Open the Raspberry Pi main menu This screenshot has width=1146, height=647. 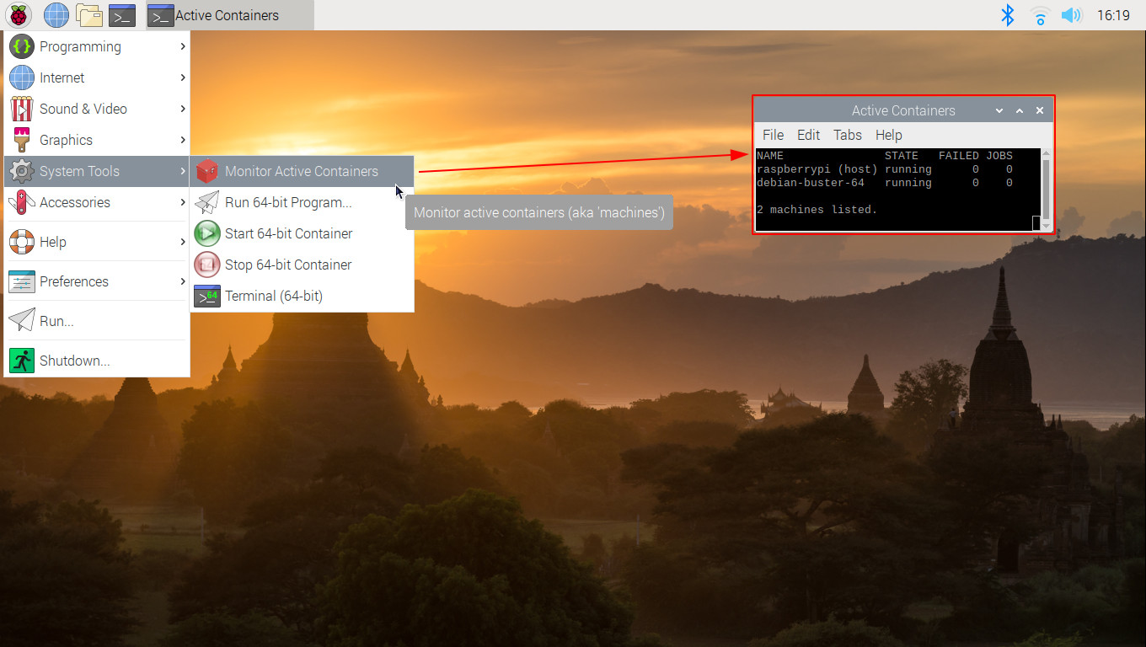point(19,15)
